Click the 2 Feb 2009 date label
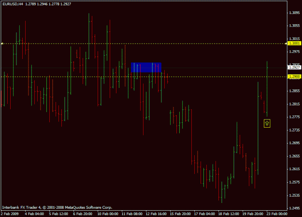This screenshot has width=302, height=217. (10, 214)
